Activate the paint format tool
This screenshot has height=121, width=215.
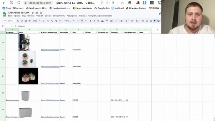point(30,21)
